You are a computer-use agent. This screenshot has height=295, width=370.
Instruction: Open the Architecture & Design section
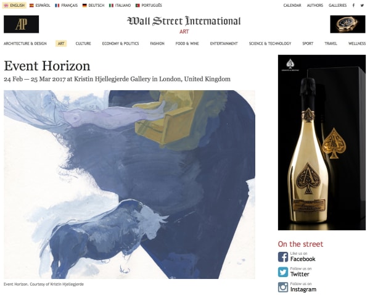click(x=25, y=43)
